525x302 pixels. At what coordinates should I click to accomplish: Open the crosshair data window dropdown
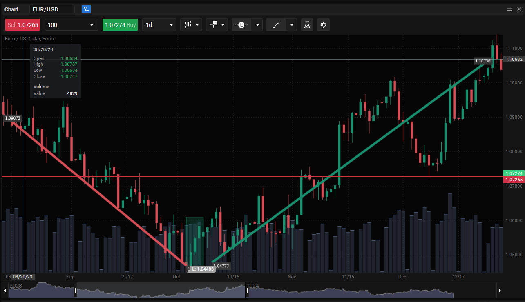(217, 25)
